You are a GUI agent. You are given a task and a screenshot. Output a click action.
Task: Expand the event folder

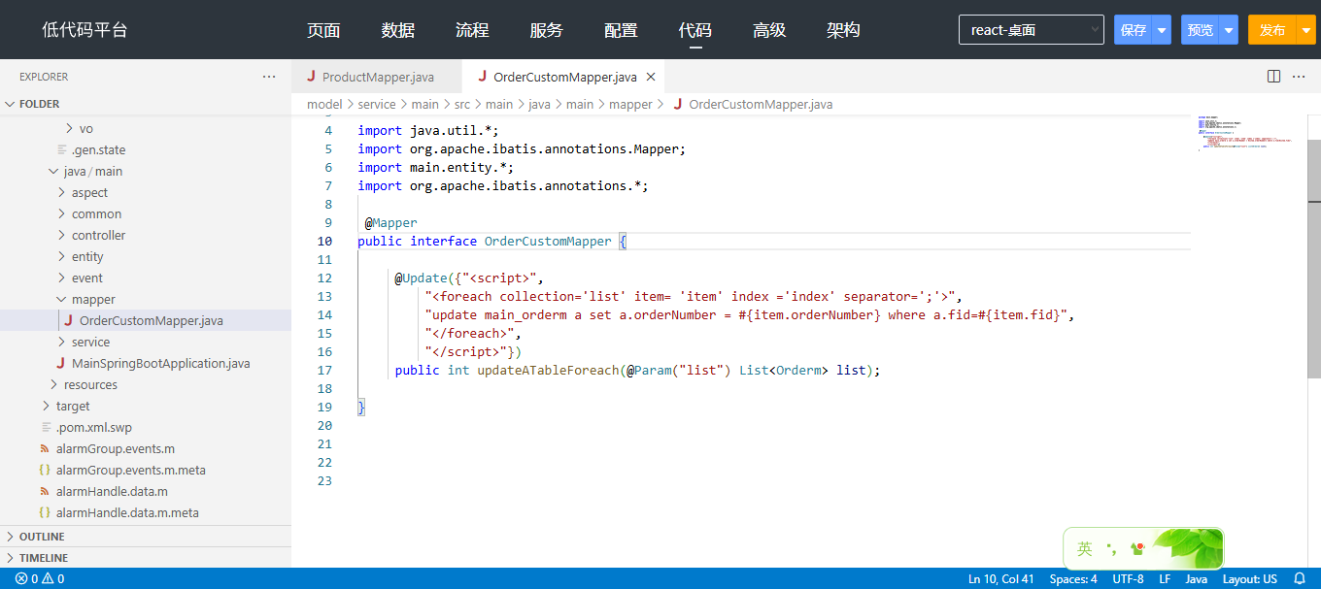62,278
